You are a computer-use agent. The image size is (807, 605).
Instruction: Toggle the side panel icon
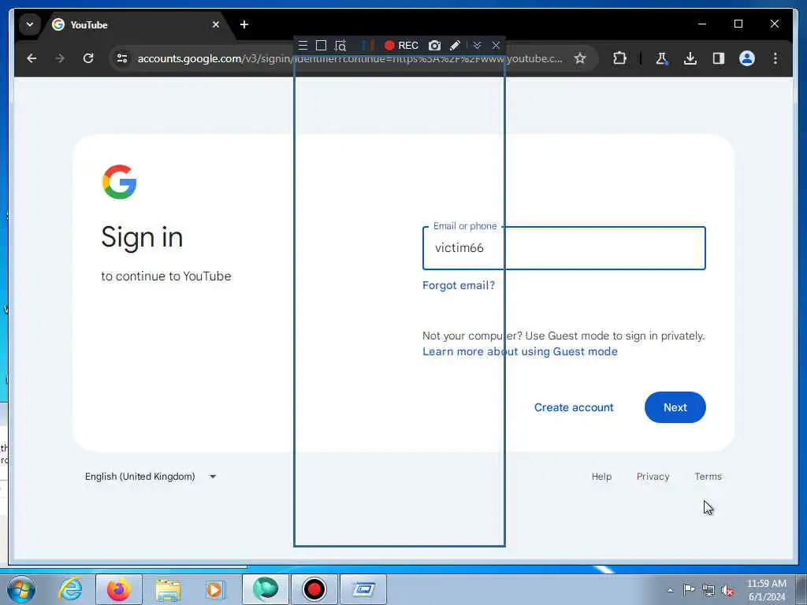pyautogui.click(x=719, y=58)
